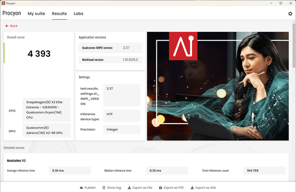Minimize the Procyon window
This screenshot has height=192, width=296.
271,3
